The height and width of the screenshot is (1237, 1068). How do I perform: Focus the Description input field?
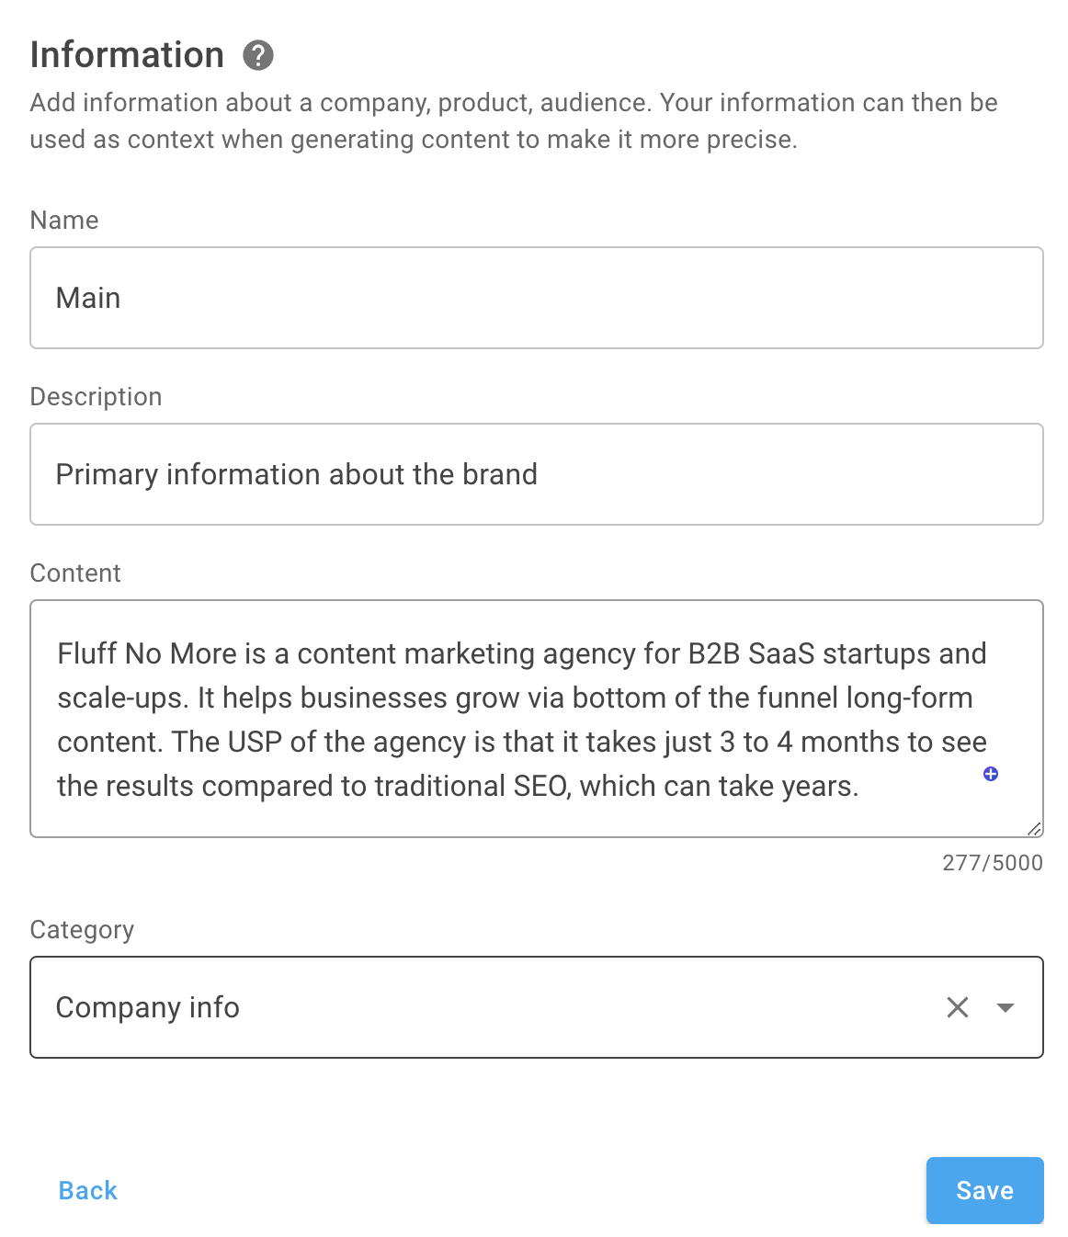[x=537, y=474]
